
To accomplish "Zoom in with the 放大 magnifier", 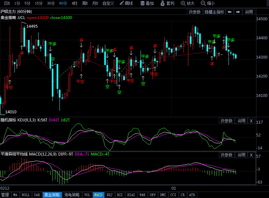I will coord(188,3).
